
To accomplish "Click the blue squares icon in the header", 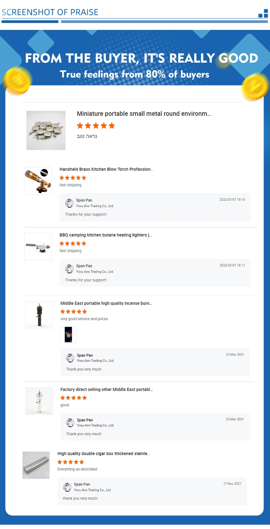I will (x=263, y=14).
